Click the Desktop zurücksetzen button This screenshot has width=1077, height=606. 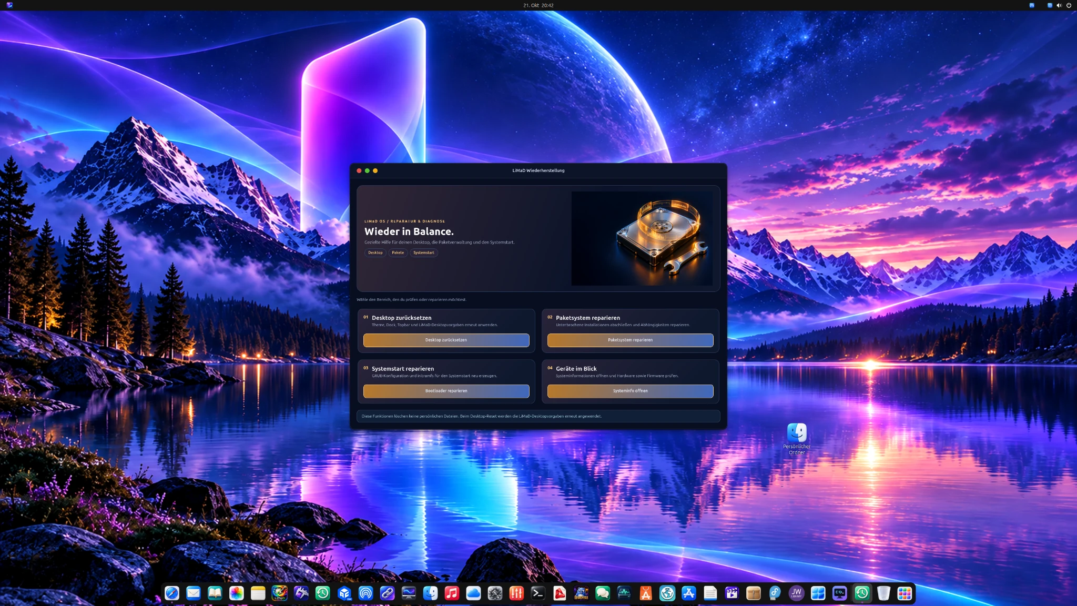click(x=446, y=340)
